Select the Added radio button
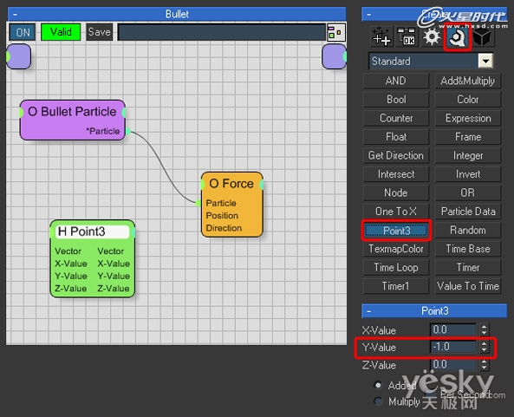Viewport: 514px width, 417px height. (x=378, y=385)
